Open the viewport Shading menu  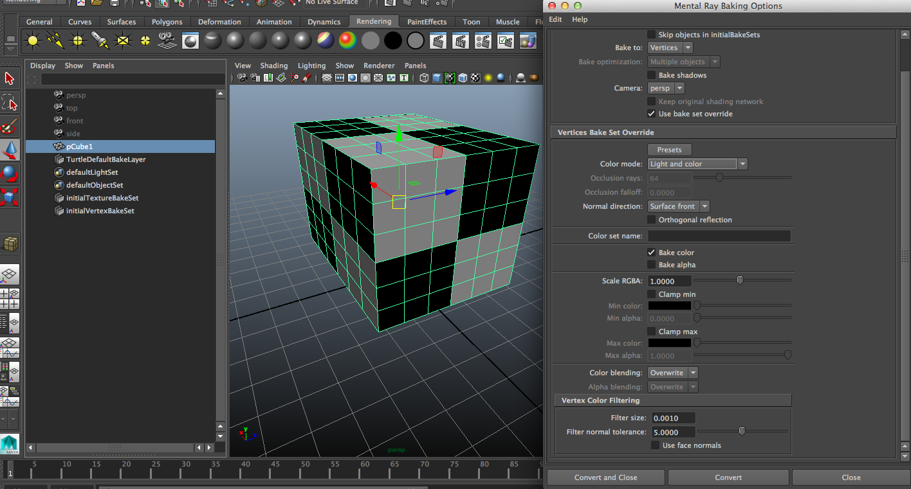[274, 66]
